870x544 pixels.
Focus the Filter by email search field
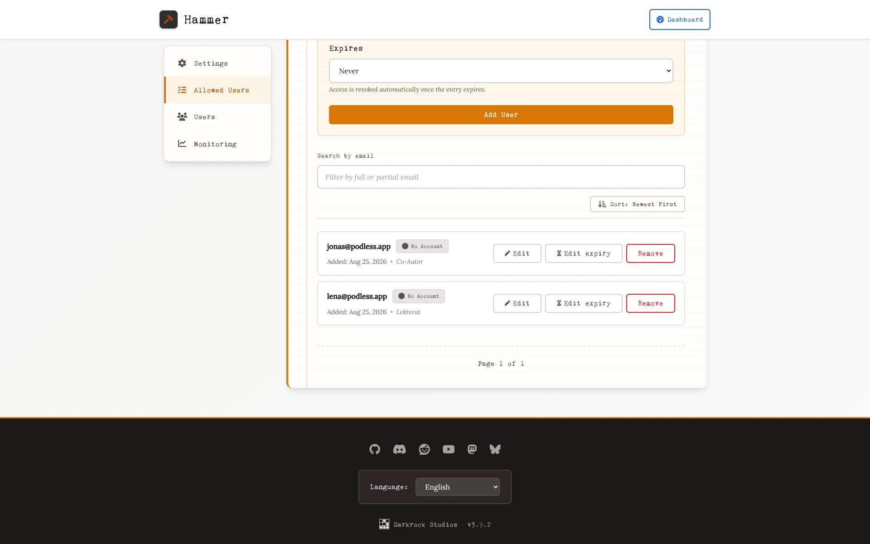point(501,177)
